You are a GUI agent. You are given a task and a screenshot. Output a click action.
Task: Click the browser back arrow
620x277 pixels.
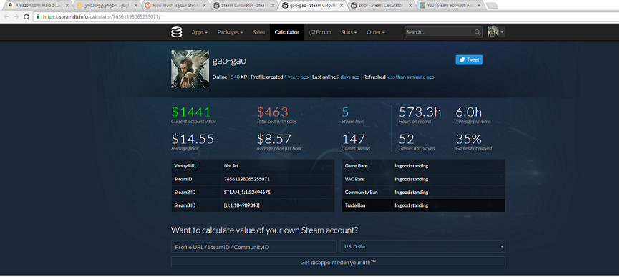pos(6,16)
